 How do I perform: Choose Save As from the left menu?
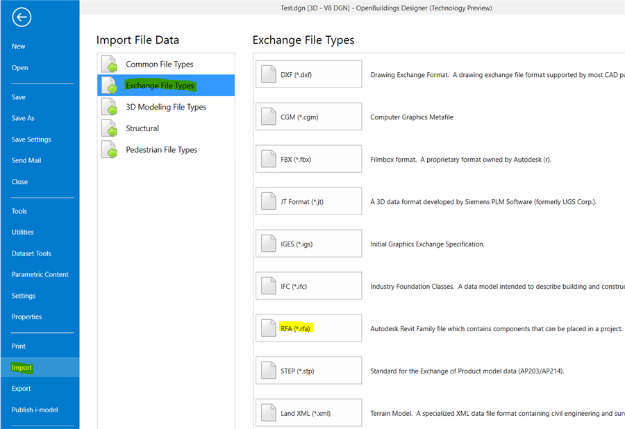click(23, 118)
